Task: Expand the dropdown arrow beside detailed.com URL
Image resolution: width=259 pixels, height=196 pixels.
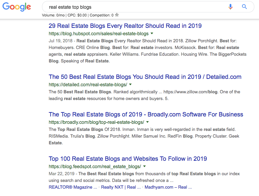Action: pos(130,85)
